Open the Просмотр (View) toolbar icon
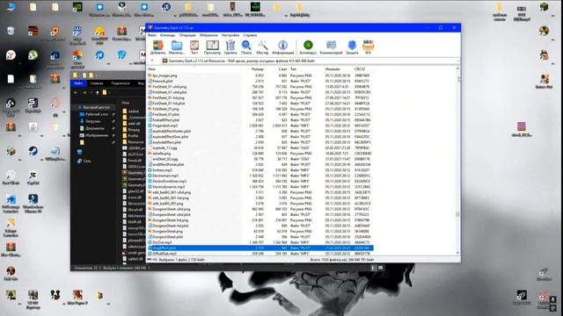 (x=212, y=47)
